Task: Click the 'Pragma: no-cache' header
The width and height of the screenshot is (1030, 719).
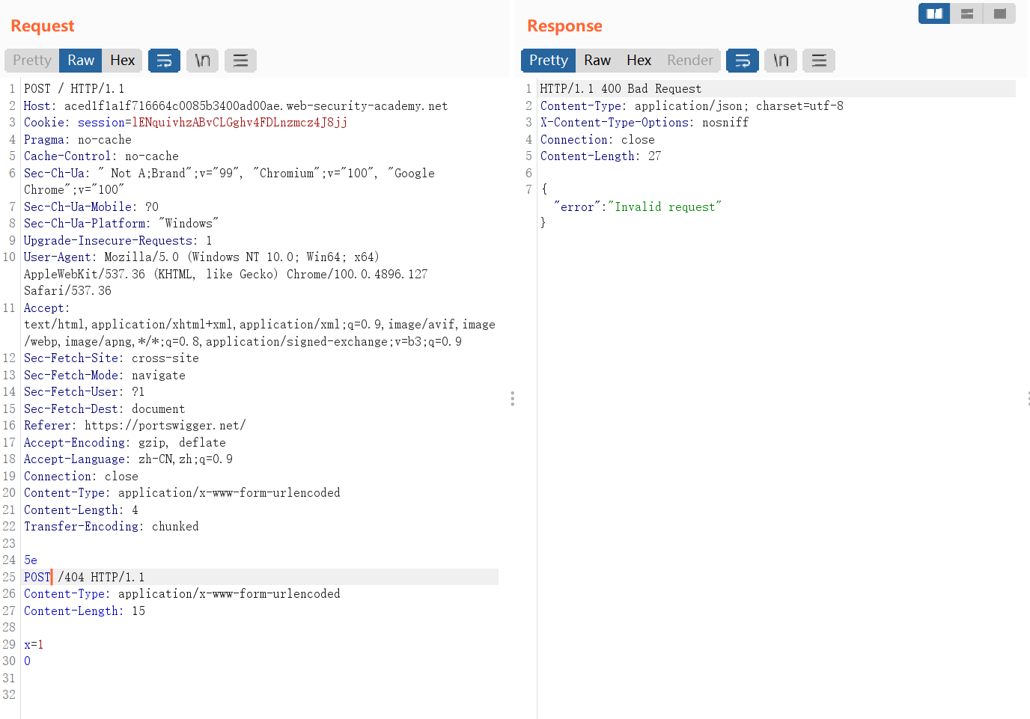Action: (78, 140)
